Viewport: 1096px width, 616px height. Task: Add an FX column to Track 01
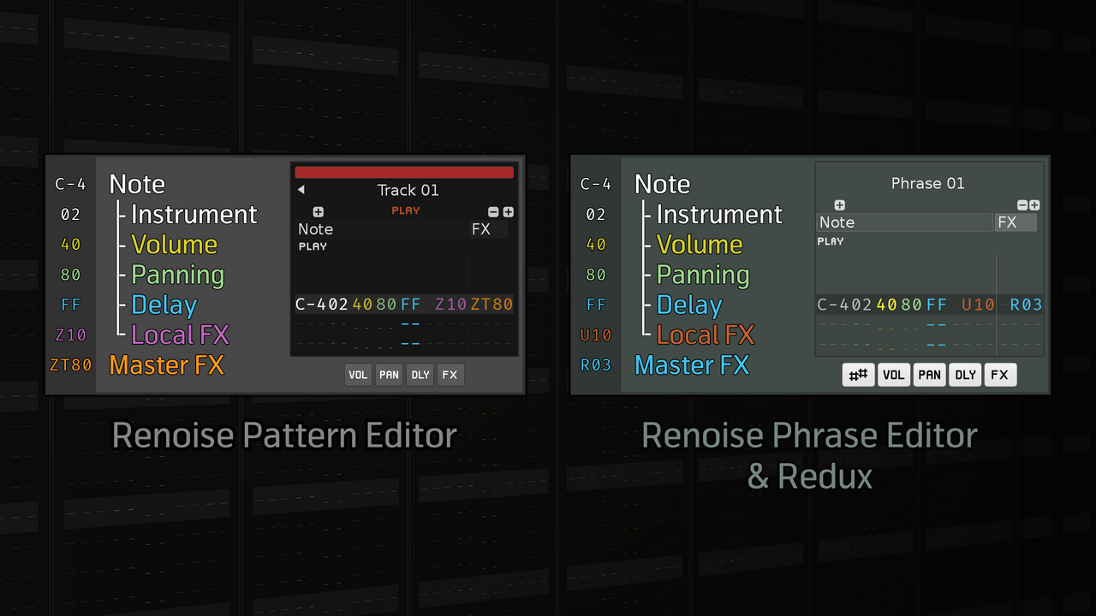(509, 212)
